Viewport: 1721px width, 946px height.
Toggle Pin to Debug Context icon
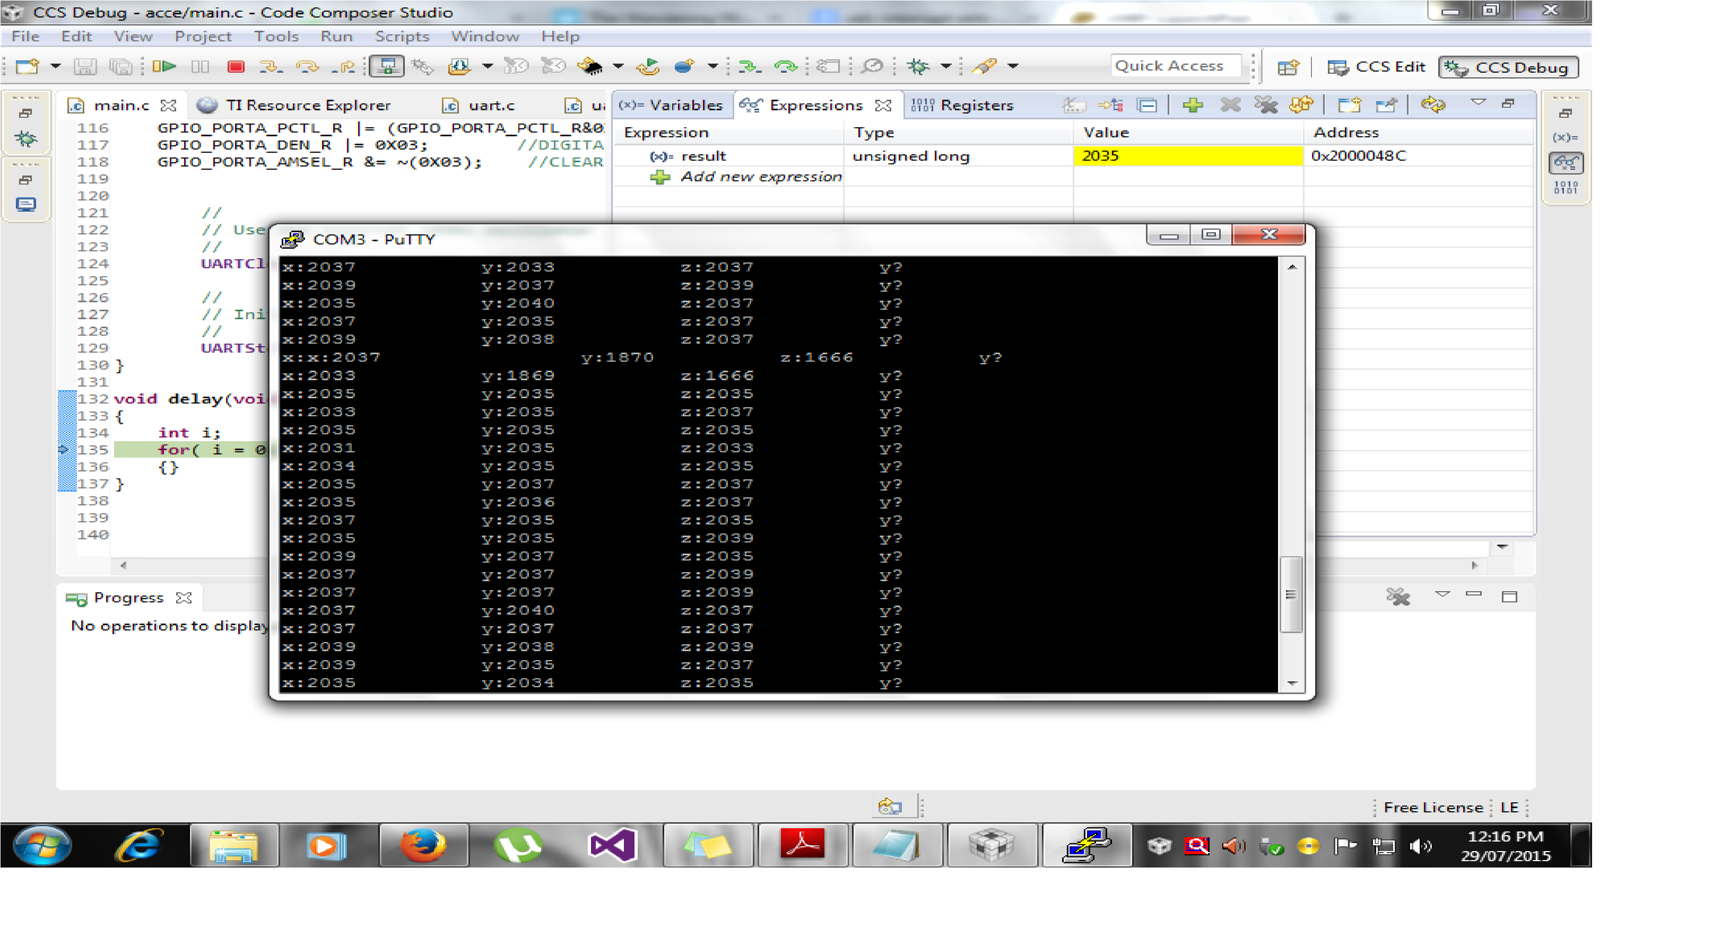pyautogui.click(x=1386, y=105)
